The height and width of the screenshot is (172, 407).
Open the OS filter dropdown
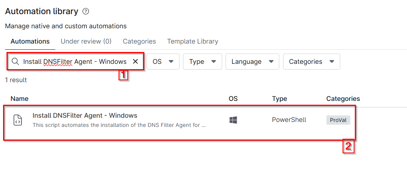coord(163,62)
